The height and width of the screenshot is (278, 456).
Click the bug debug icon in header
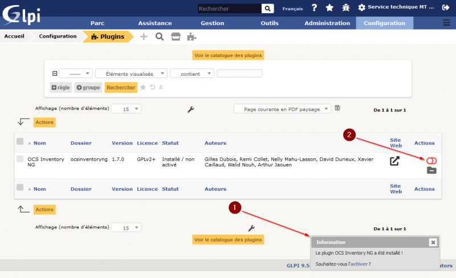click(x=345, y=8)
